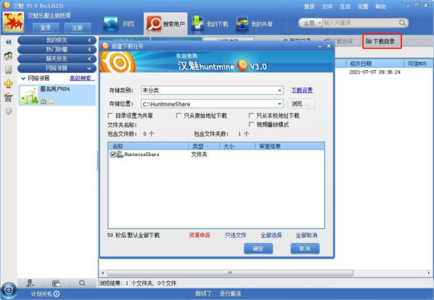The width and height of the screenshot is (434, 300).
Task: Open the 存储类别 dropdown
Action: click(279, 90)
